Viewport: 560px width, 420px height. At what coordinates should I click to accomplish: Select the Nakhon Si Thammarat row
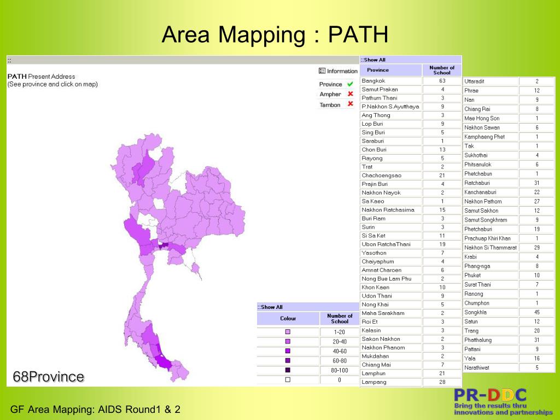[x=509, y=248]
